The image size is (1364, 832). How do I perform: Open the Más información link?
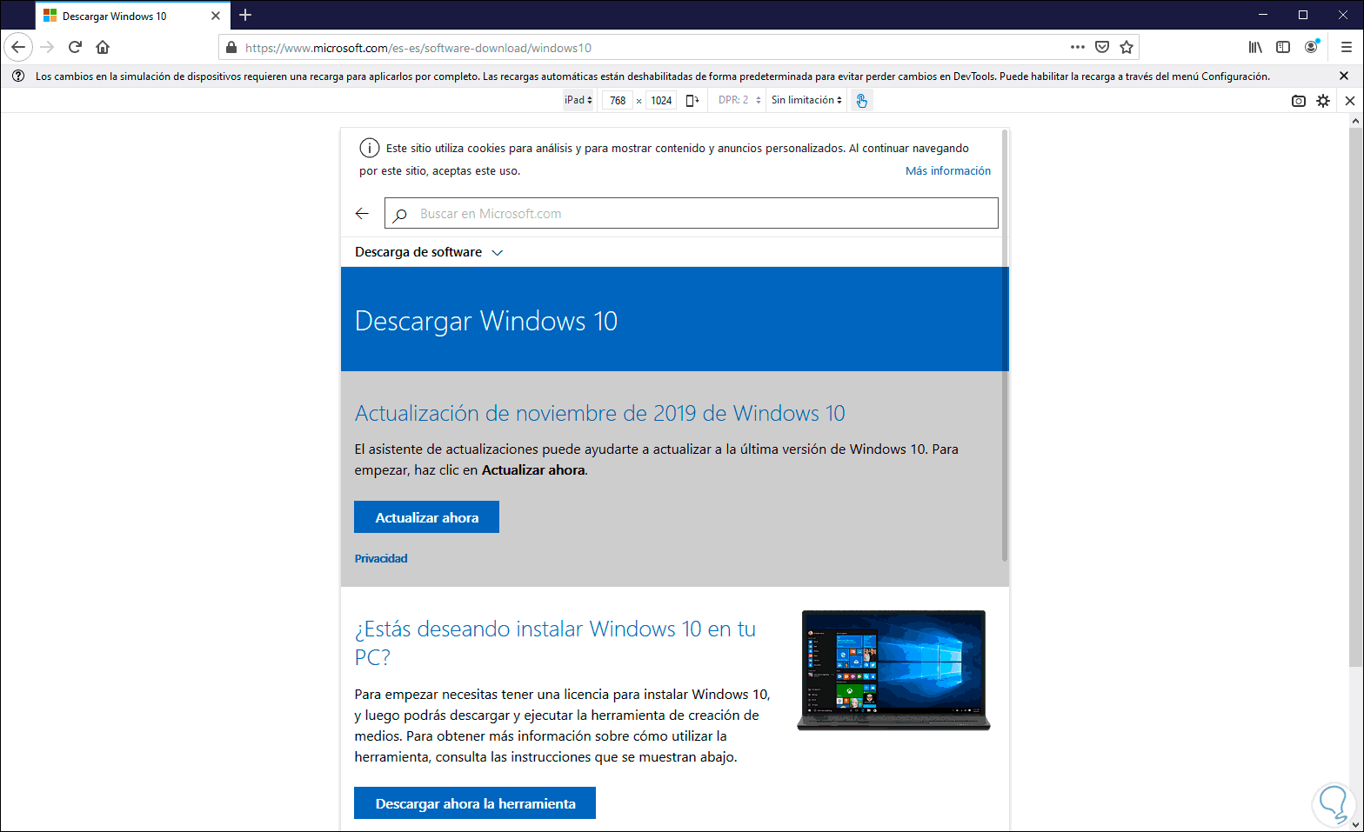click(x=948, y=171)
